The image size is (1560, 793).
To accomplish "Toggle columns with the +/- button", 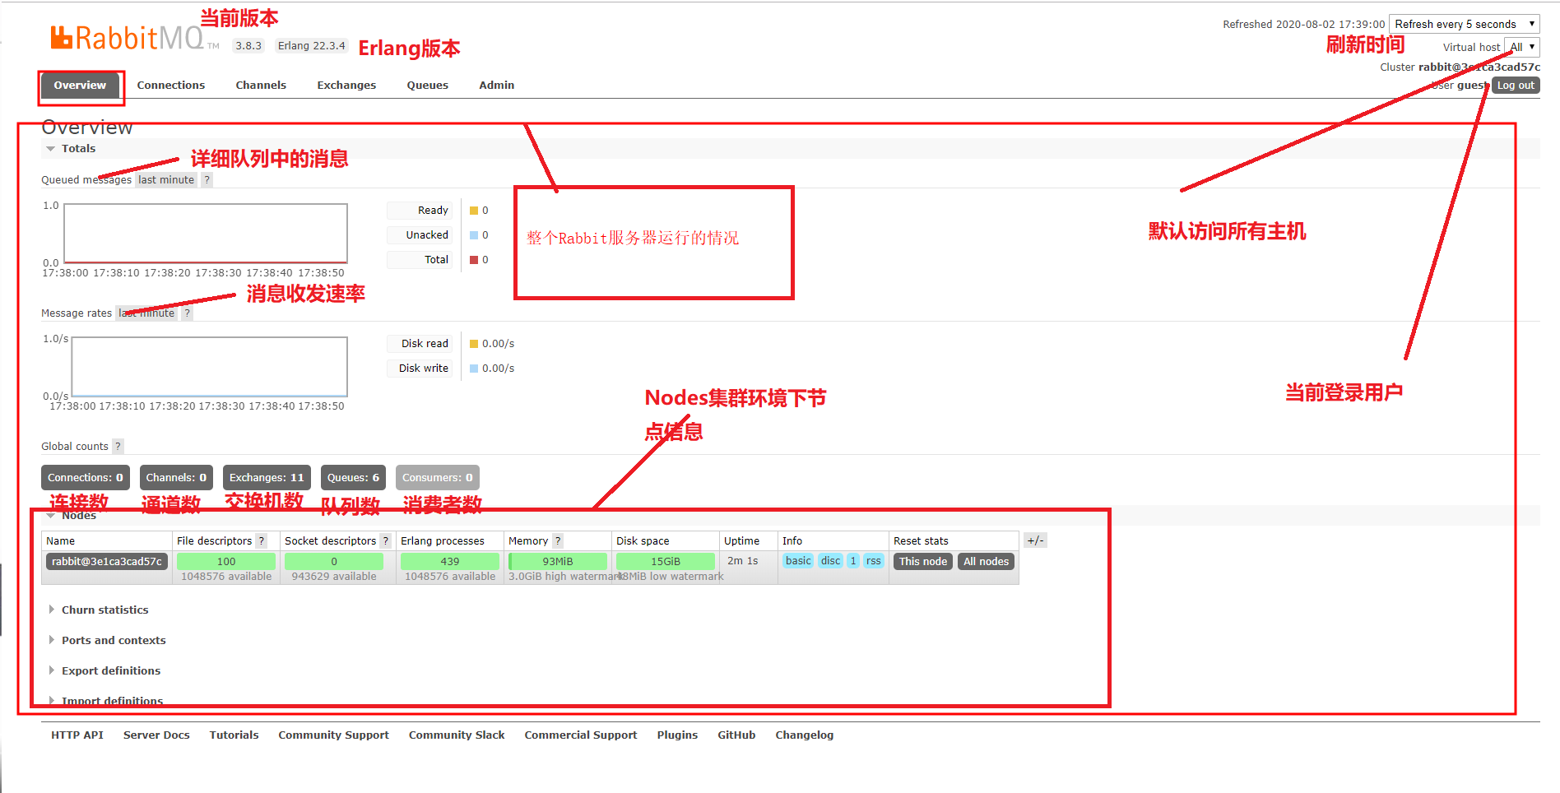I will tap(1035, 540).
